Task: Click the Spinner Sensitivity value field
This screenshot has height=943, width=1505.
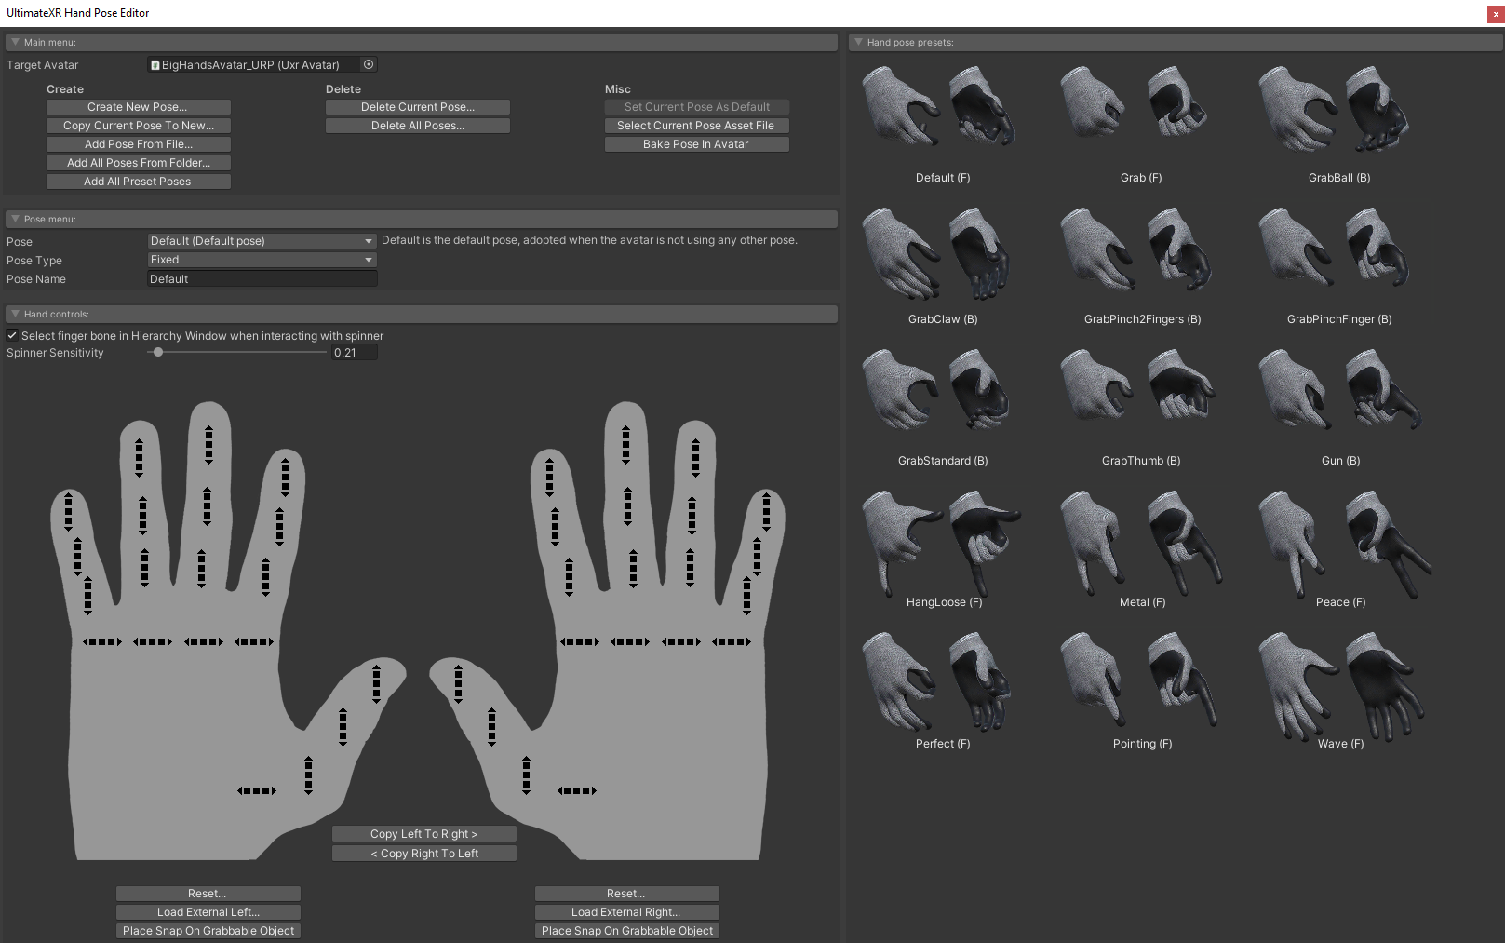Action: [x=355, y=353]
